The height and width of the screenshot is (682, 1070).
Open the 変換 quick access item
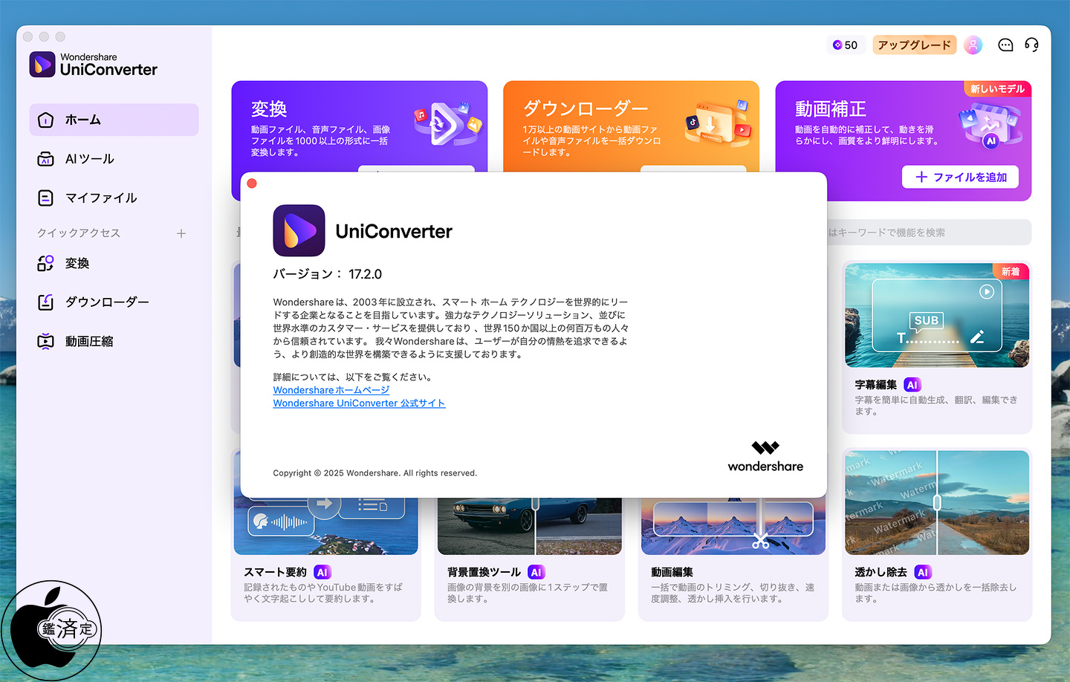77,264
